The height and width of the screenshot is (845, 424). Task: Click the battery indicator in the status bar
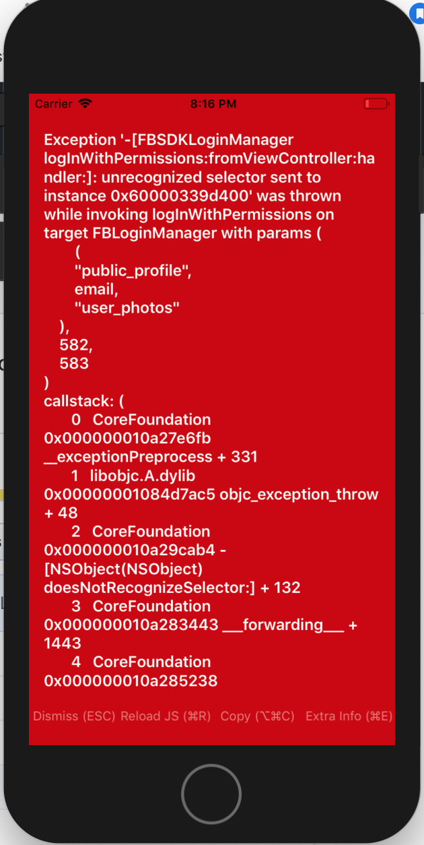pyautogui.click(x=375, y=103)
